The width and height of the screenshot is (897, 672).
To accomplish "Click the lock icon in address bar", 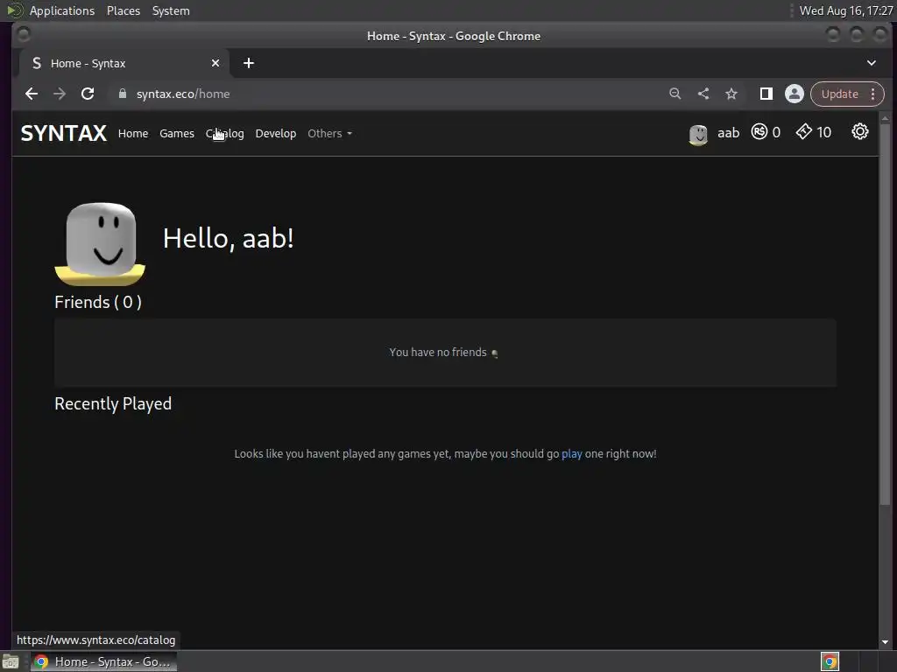I will click(123, 94).
